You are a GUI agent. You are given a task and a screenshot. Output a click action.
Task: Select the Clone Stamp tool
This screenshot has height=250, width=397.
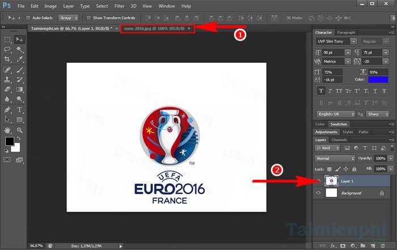[7, 80]
